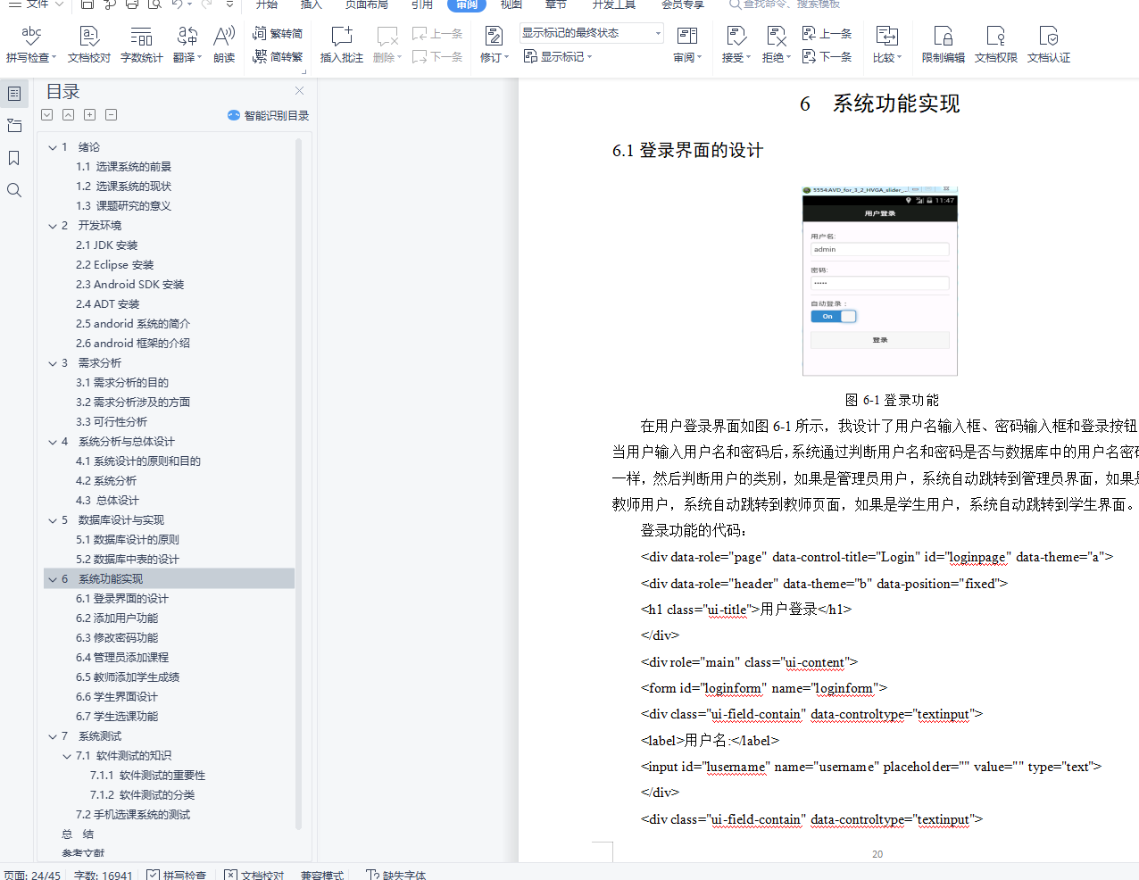1139x880 pixels.
Task: Collapse chapter 1 绪论 in TOC
Action: click(x=53, y=147)
